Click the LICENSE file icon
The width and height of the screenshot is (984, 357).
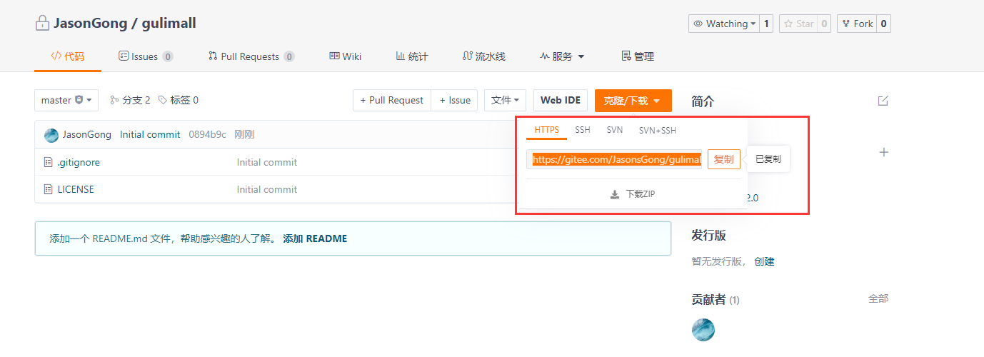(49, 189)
